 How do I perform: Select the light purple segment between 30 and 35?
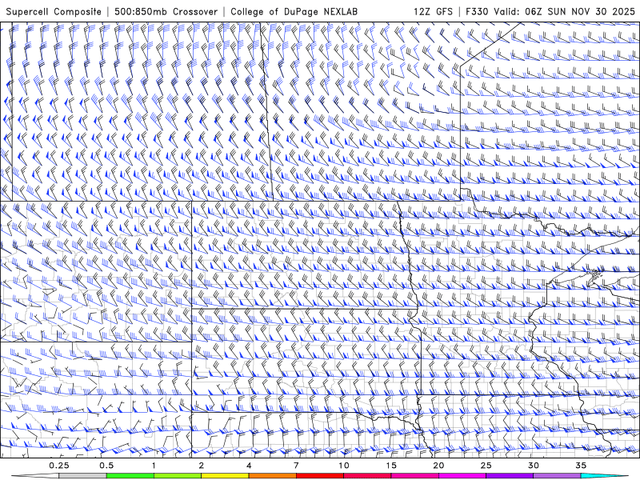[557, 476]
